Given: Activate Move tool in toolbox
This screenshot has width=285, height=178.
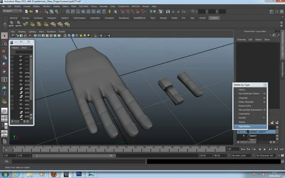Looking at the screenshot, I should [x=4, y=58].
